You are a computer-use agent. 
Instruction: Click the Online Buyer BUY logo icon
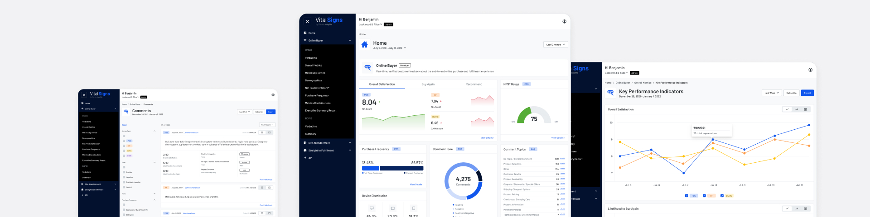point(367,67)
